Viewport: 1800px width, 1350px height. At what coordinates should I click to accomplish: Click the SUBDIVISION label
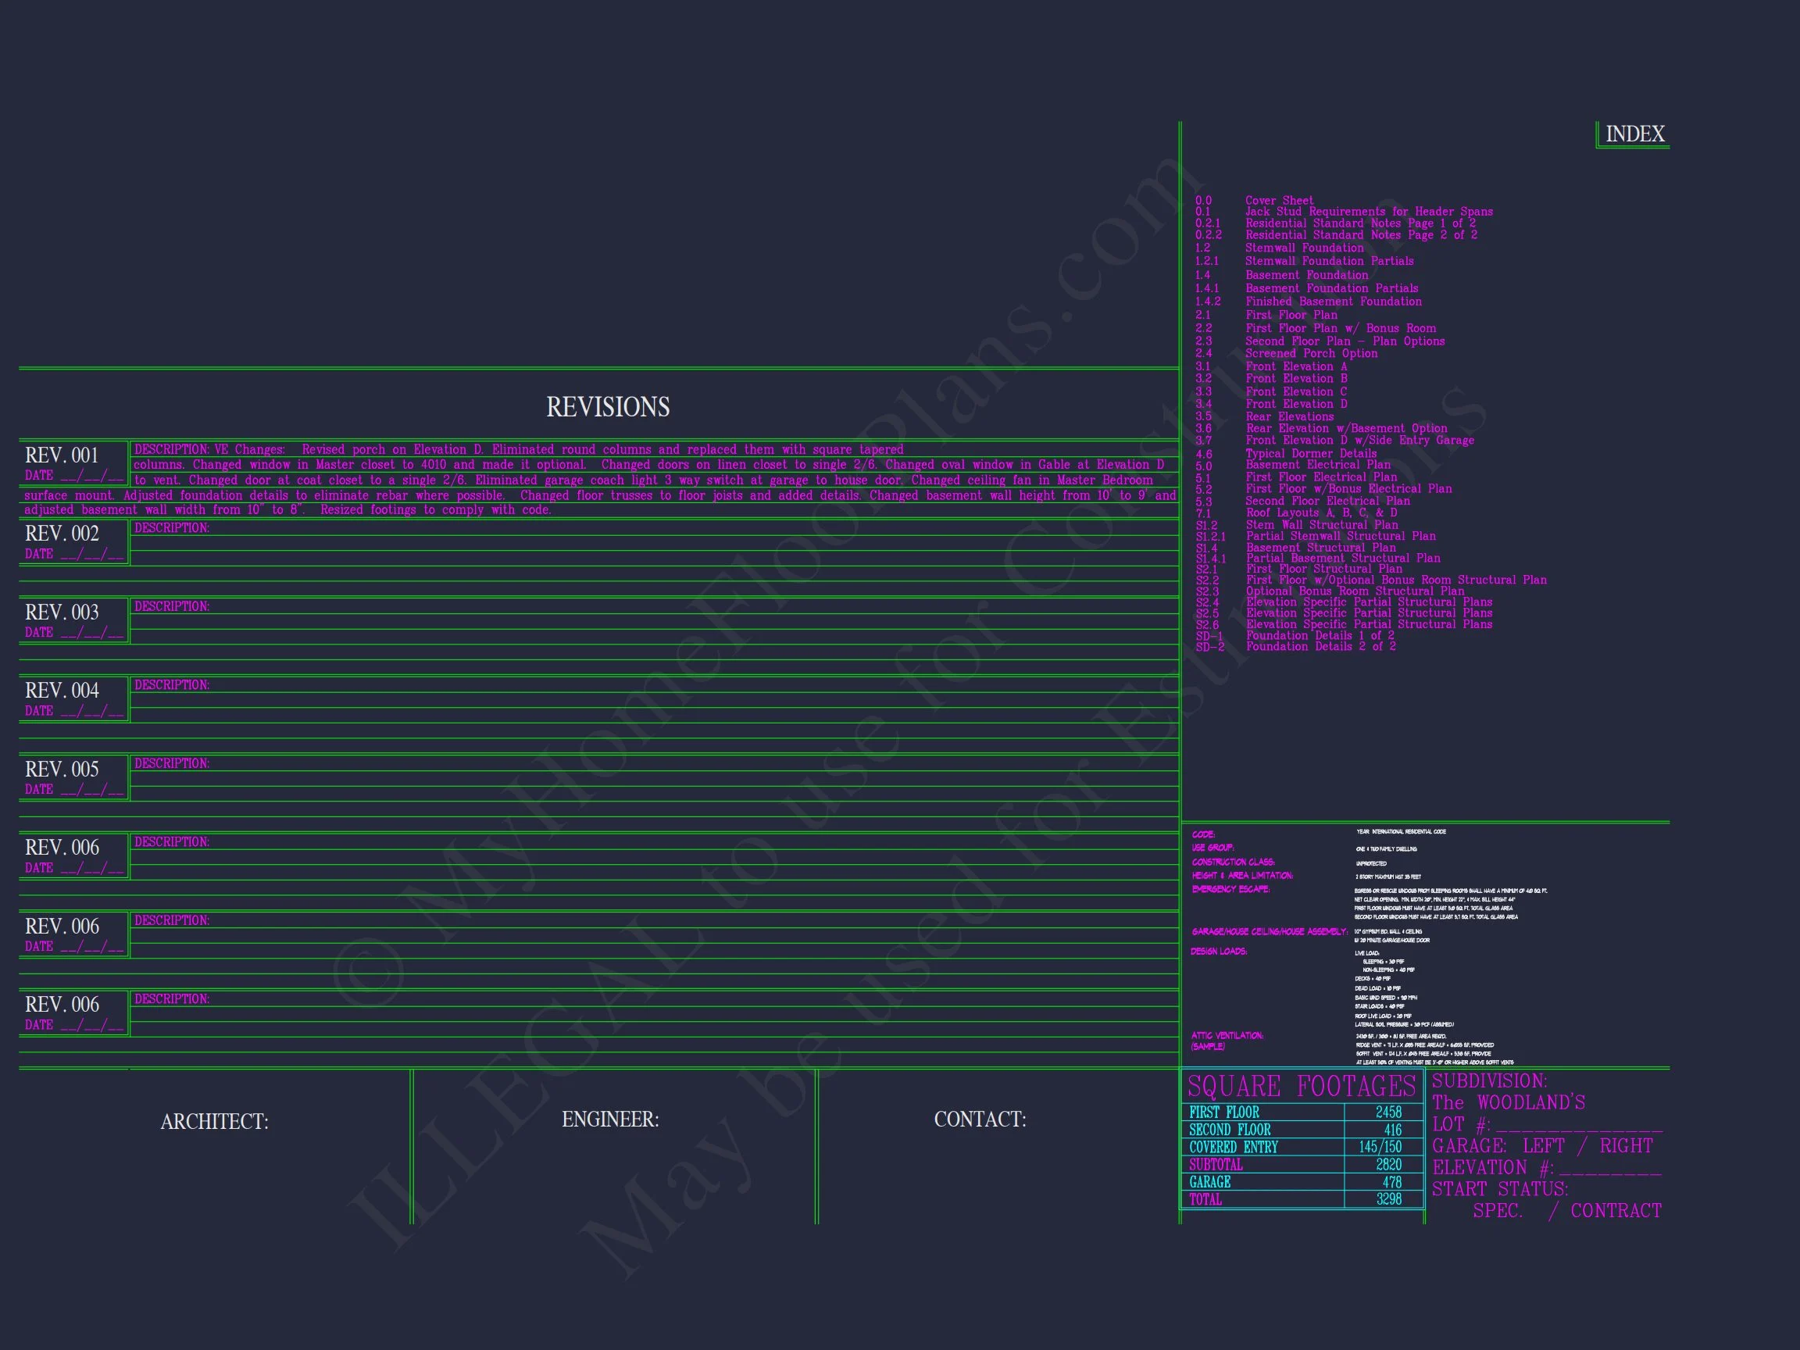[x=1489, y=1081]
